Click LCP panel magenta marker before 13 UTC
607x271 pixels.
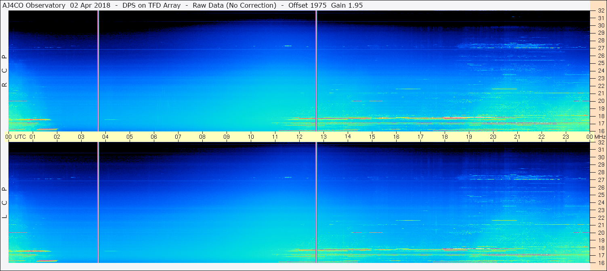(x=316, y=202)
